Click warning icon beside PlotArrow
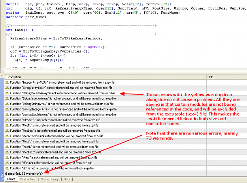The width and height of the screenshot is (247, 183). click(7, 136)
